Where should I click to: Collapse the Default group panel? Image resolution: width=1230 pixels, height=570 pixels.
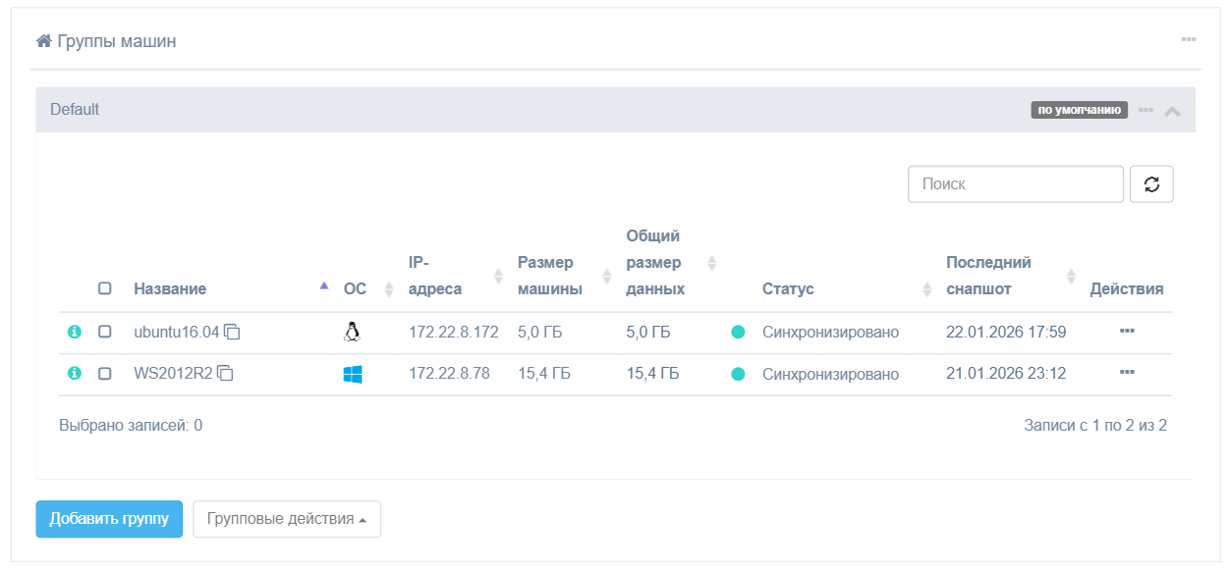tap(1172, 111)
